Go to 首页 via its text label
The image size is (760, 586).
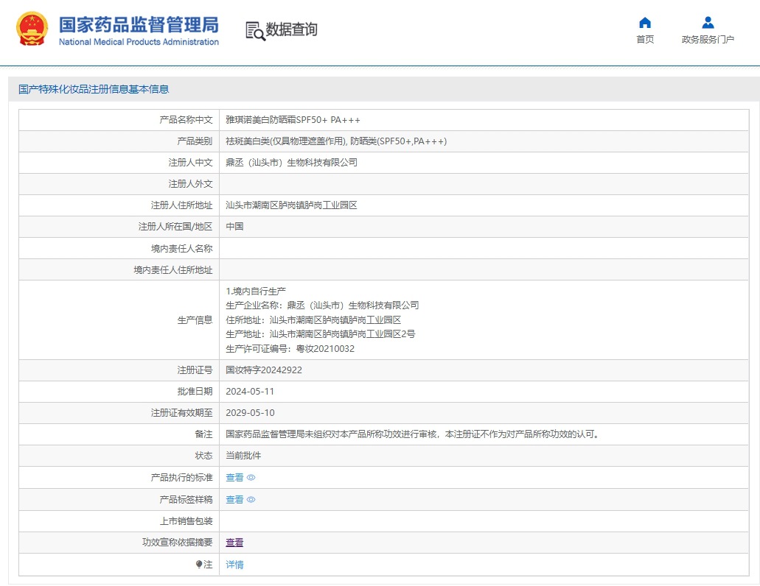point(645,40)
